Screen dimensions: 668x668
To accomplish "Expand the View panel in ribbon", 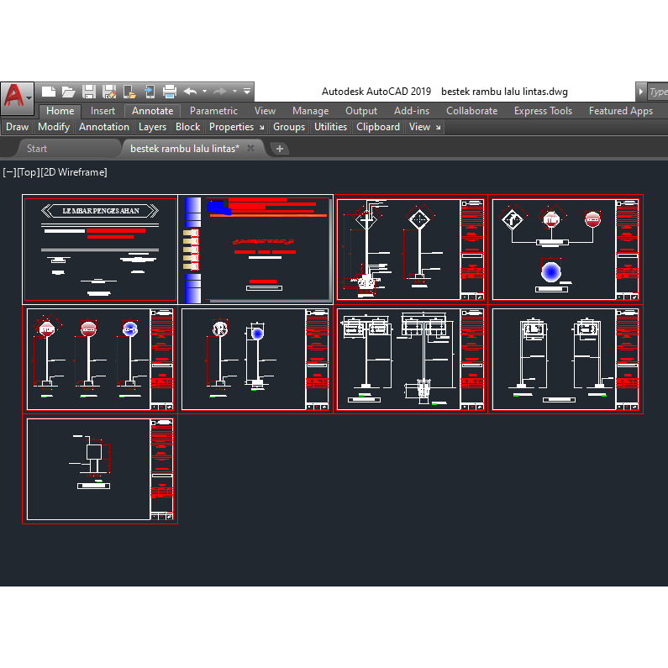I will click(419, 127).
